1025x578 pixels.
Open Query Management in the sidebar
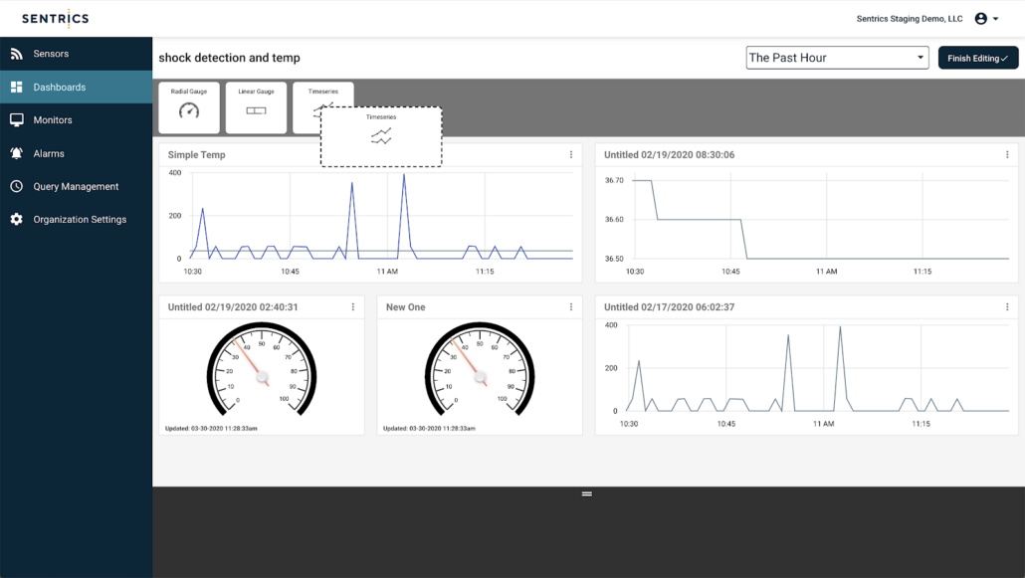pyautogui.click(x=76, y=186)
